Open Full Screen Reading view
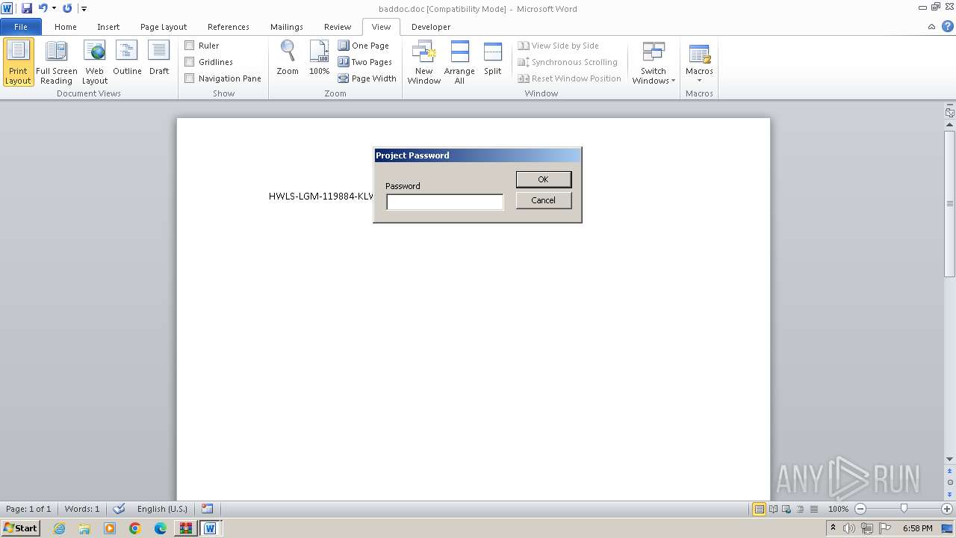956x538 pixels. pyautogui.click(x=56, y=62)
